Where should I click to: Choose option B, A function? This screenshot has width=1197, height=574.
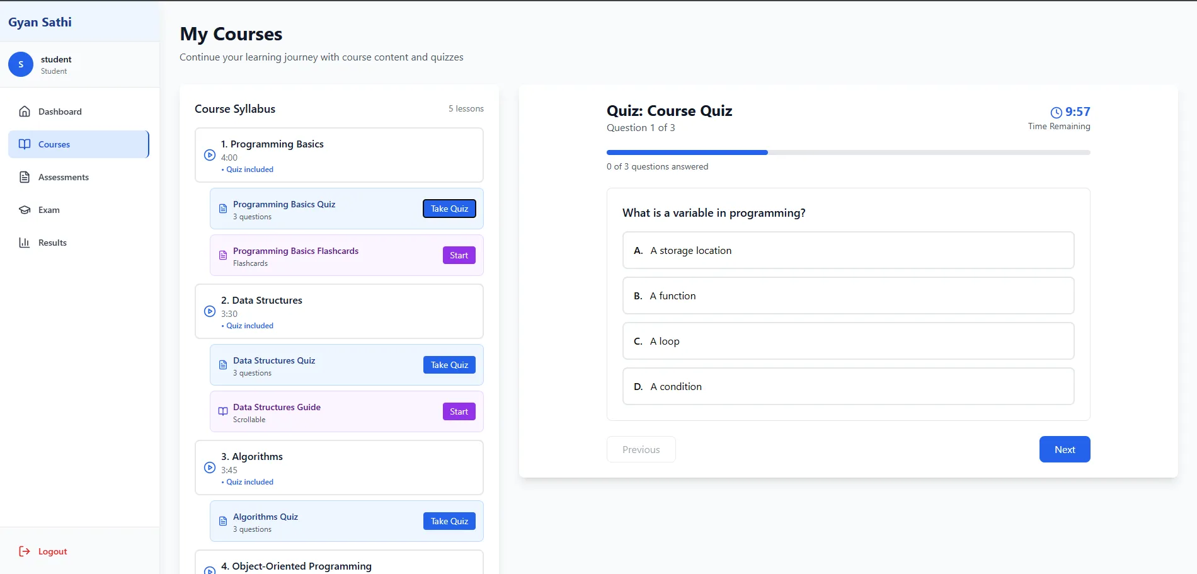point(848,296)
